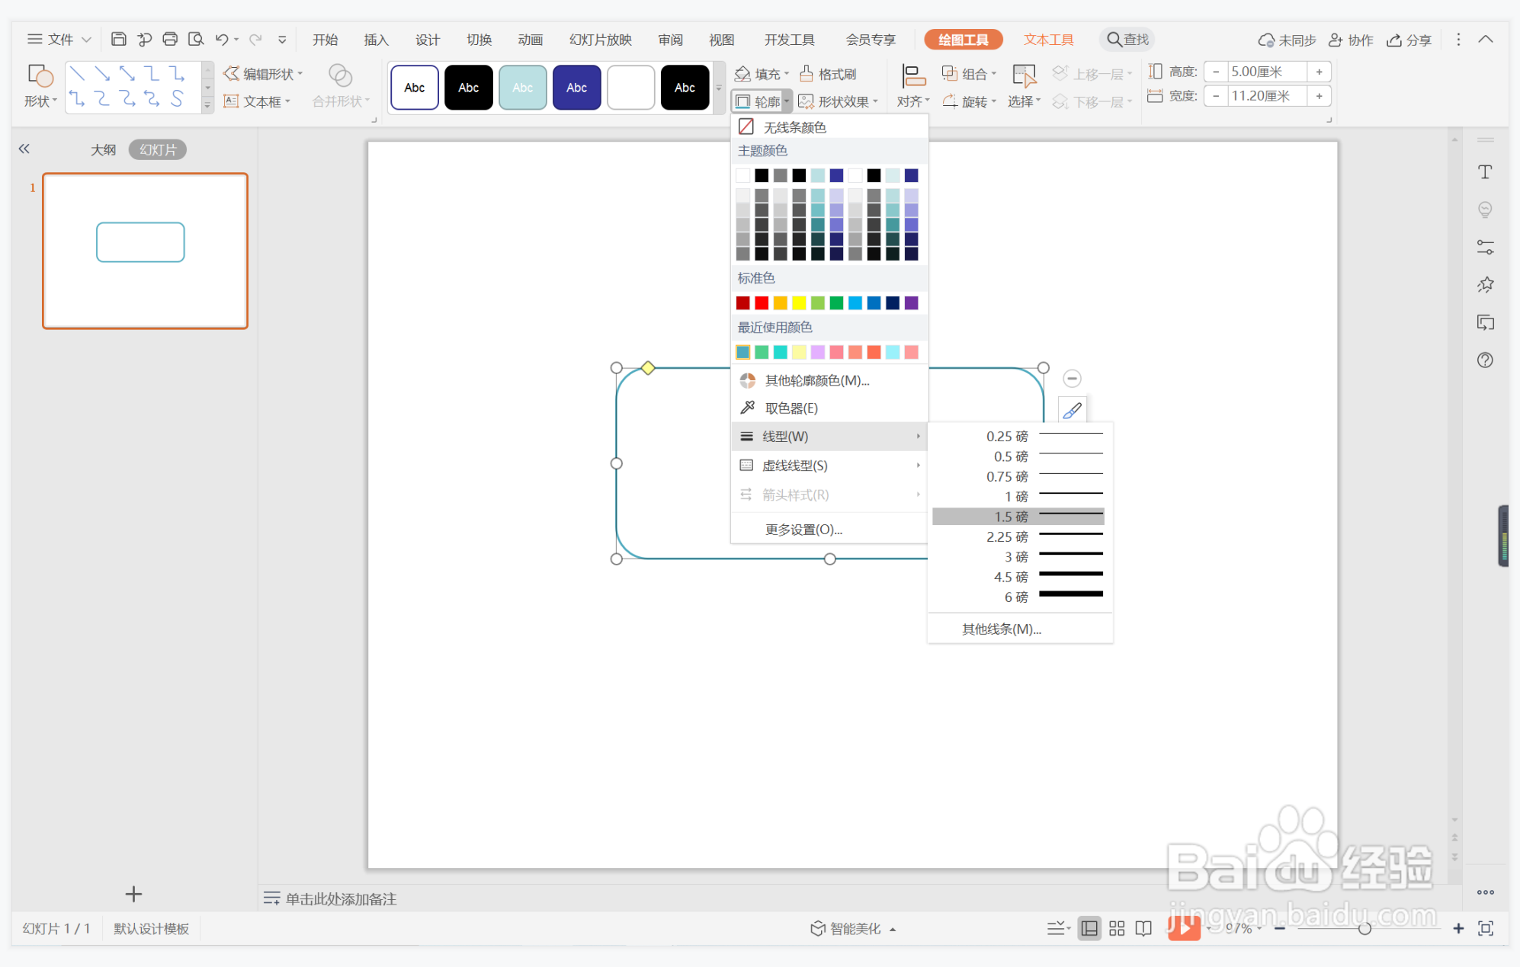Viewport: 1520px width, 967px height.
Task: Click the Text Box (文本框) icon
Action: pyautogui.click(x=231, y=101)
